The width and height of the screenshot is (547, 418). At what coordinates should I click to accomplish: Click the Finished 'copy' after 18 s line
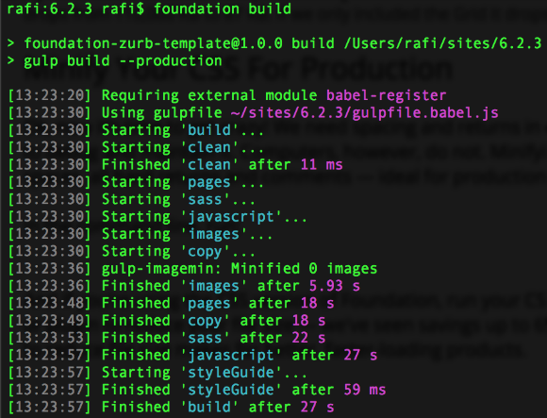(166, 321)
